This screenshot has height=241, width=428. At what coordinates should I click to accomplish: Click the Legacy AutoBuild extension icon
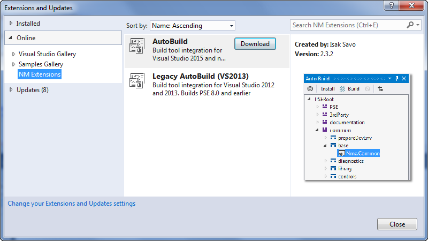(137, 80)
